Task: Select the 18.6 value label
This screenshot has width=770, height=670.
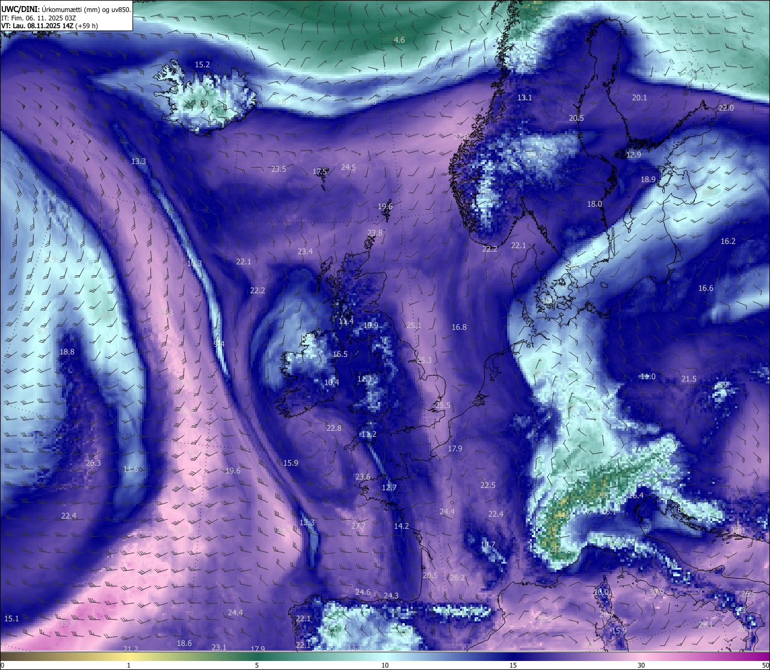Action: [x=184, y=643]
